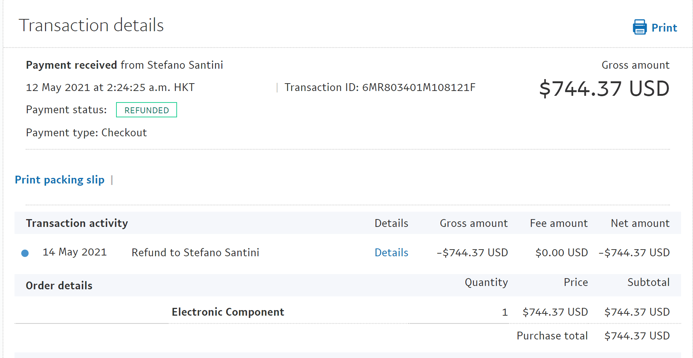Click the Print text link
This screenshot has height=358, width=693.
tap(664, 28)
